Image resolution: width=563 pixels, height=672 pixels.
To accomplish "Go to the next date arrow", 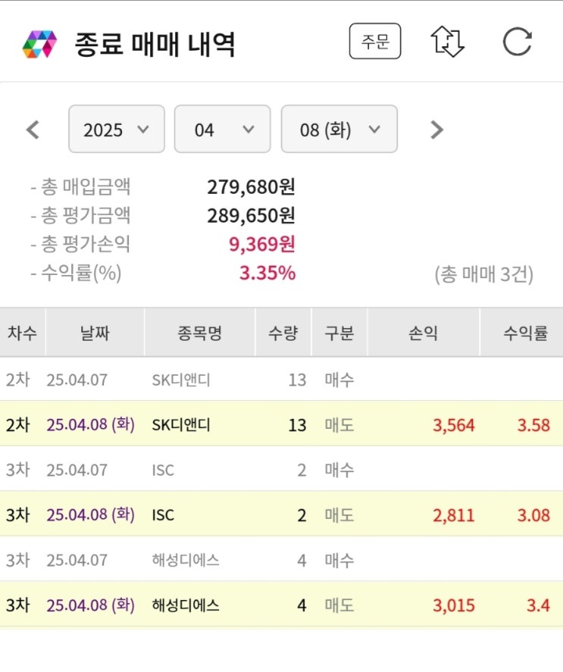I will (x=436, y=130).
